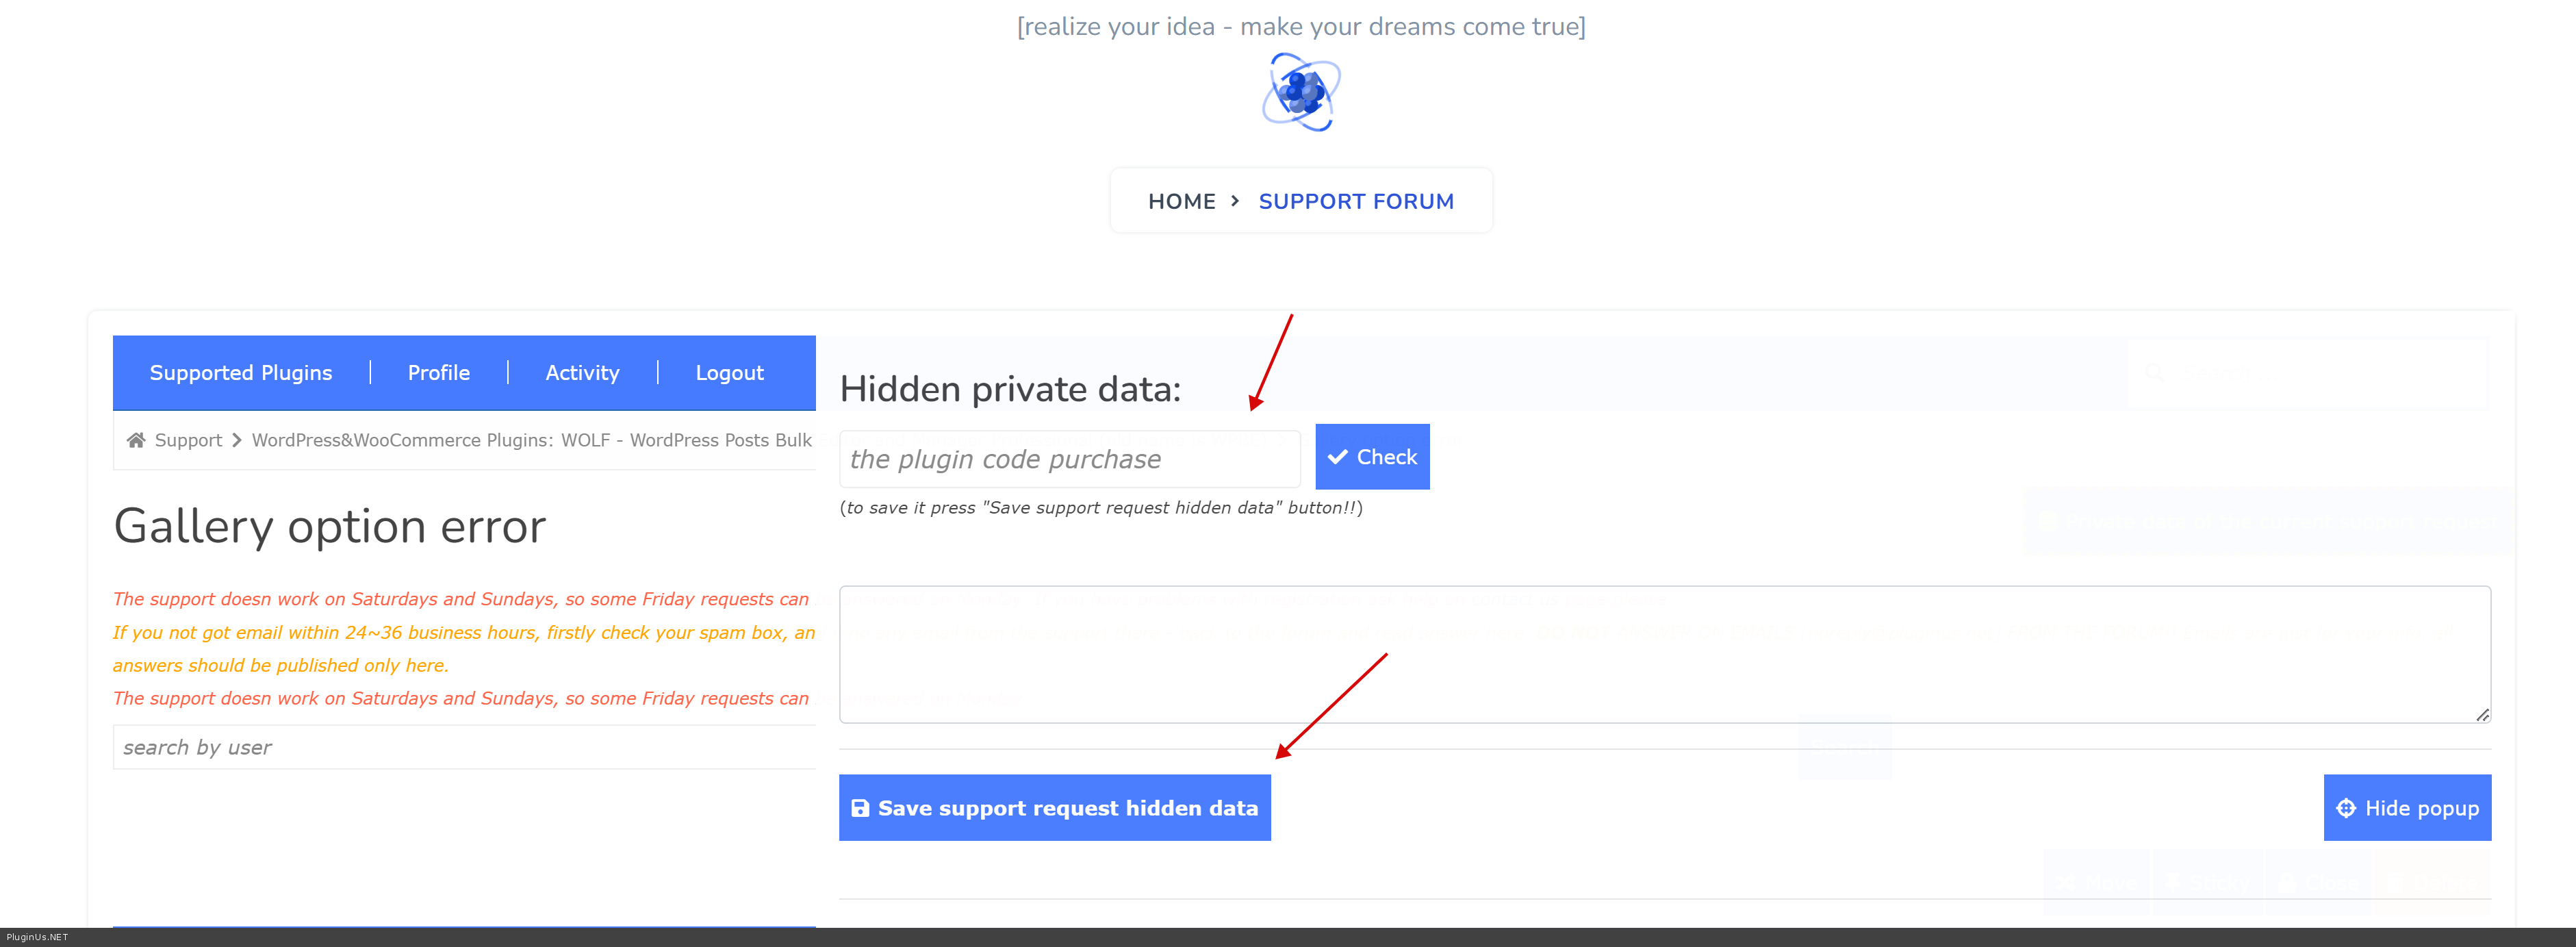This screenshot has height=947, width=2576.
Task: Click the Gallery option error heading
Action: coord(329,526)
